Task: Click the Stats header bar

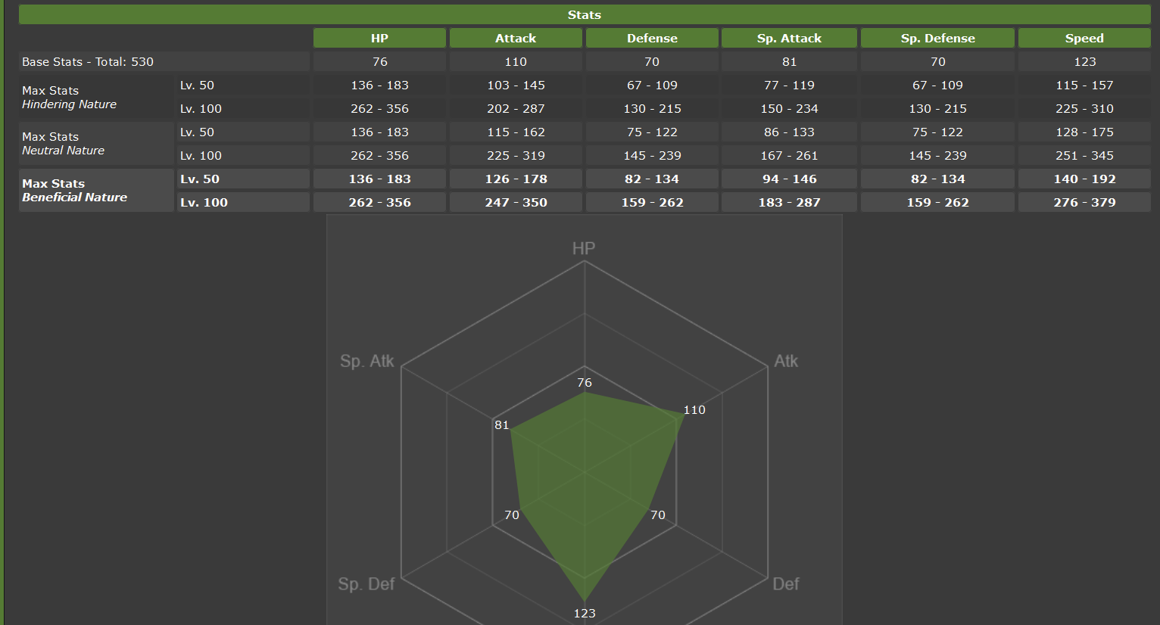Action: click(x=584, y=14)
